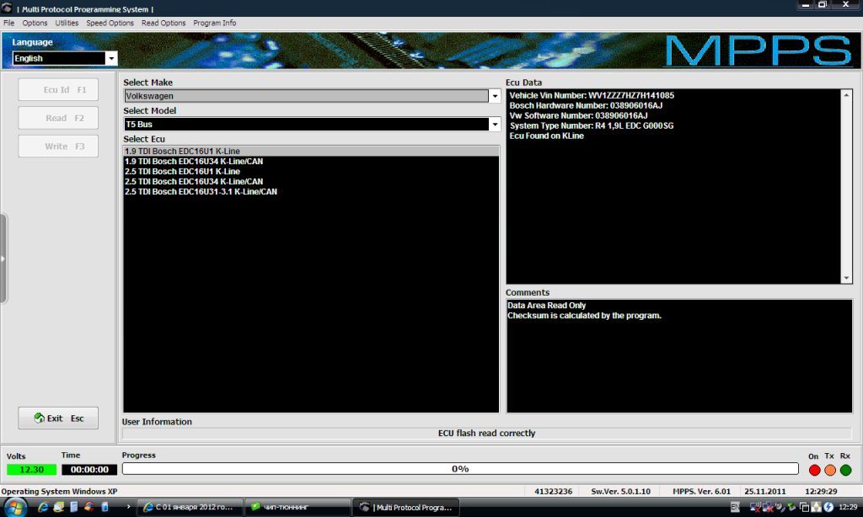Switch to the чип-тюнинг taskbar window

[x=297, y=507]
